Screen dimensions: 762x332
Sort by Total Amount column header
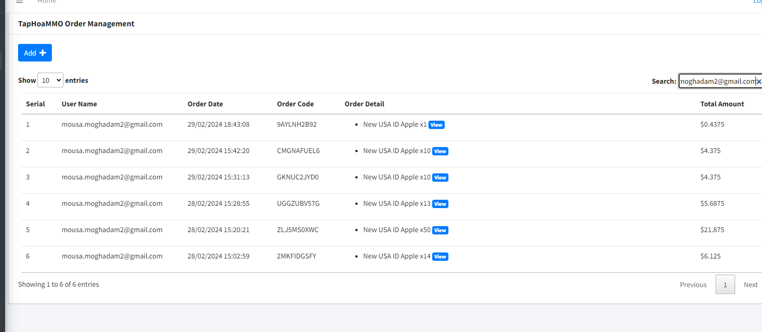[722, 104]
